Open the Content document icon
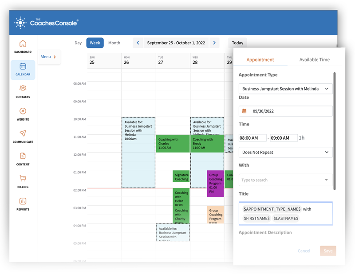355x278 pixels. click(23, 156)
